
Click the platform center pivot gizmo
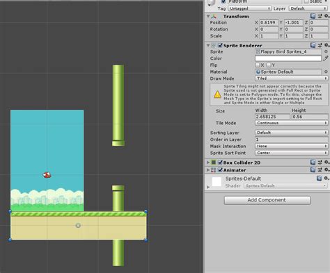(x=78, y=225)
